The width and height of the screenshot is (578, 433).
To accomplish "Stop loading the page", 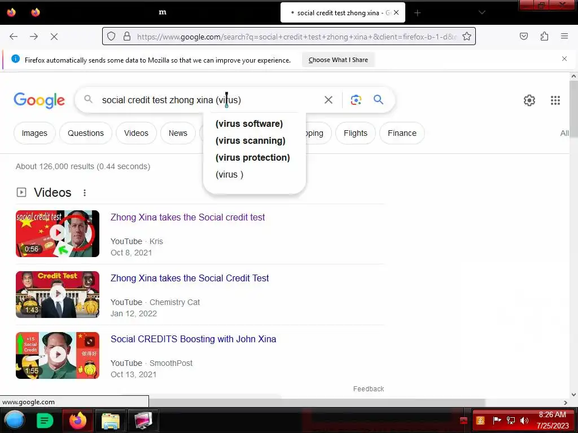I will pyautogui.click(x=54, y=37).
